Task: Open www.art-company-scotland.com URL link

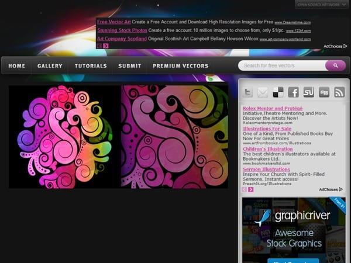Action: tap(285, 39)
